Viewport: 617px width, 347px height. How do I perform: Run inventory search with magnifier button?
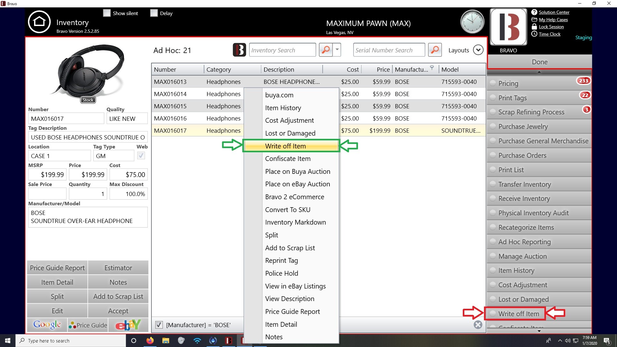pyautogui.click(x=326, y=50)
